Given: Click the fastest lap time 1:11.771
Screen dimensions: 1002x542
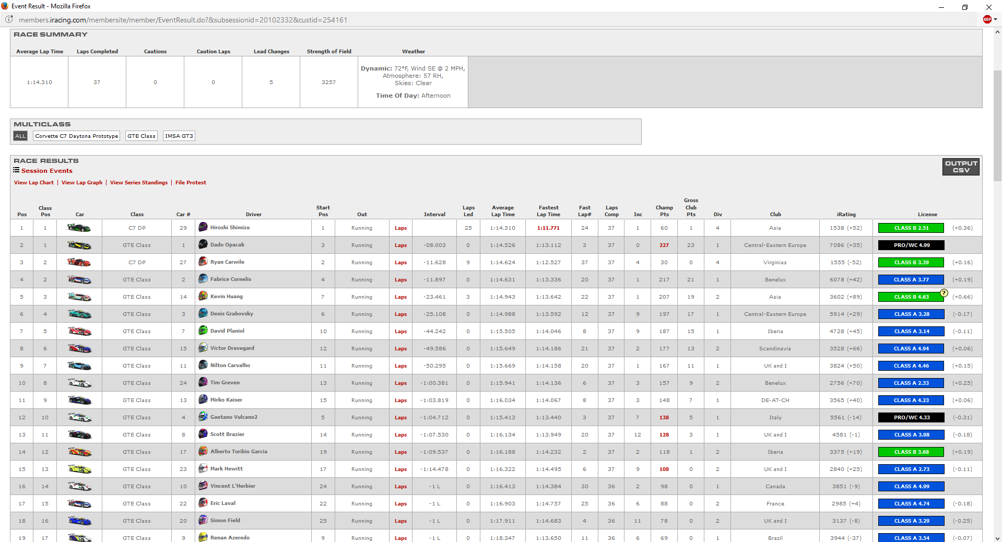Looking at the screenshot, I should [548, 228].
